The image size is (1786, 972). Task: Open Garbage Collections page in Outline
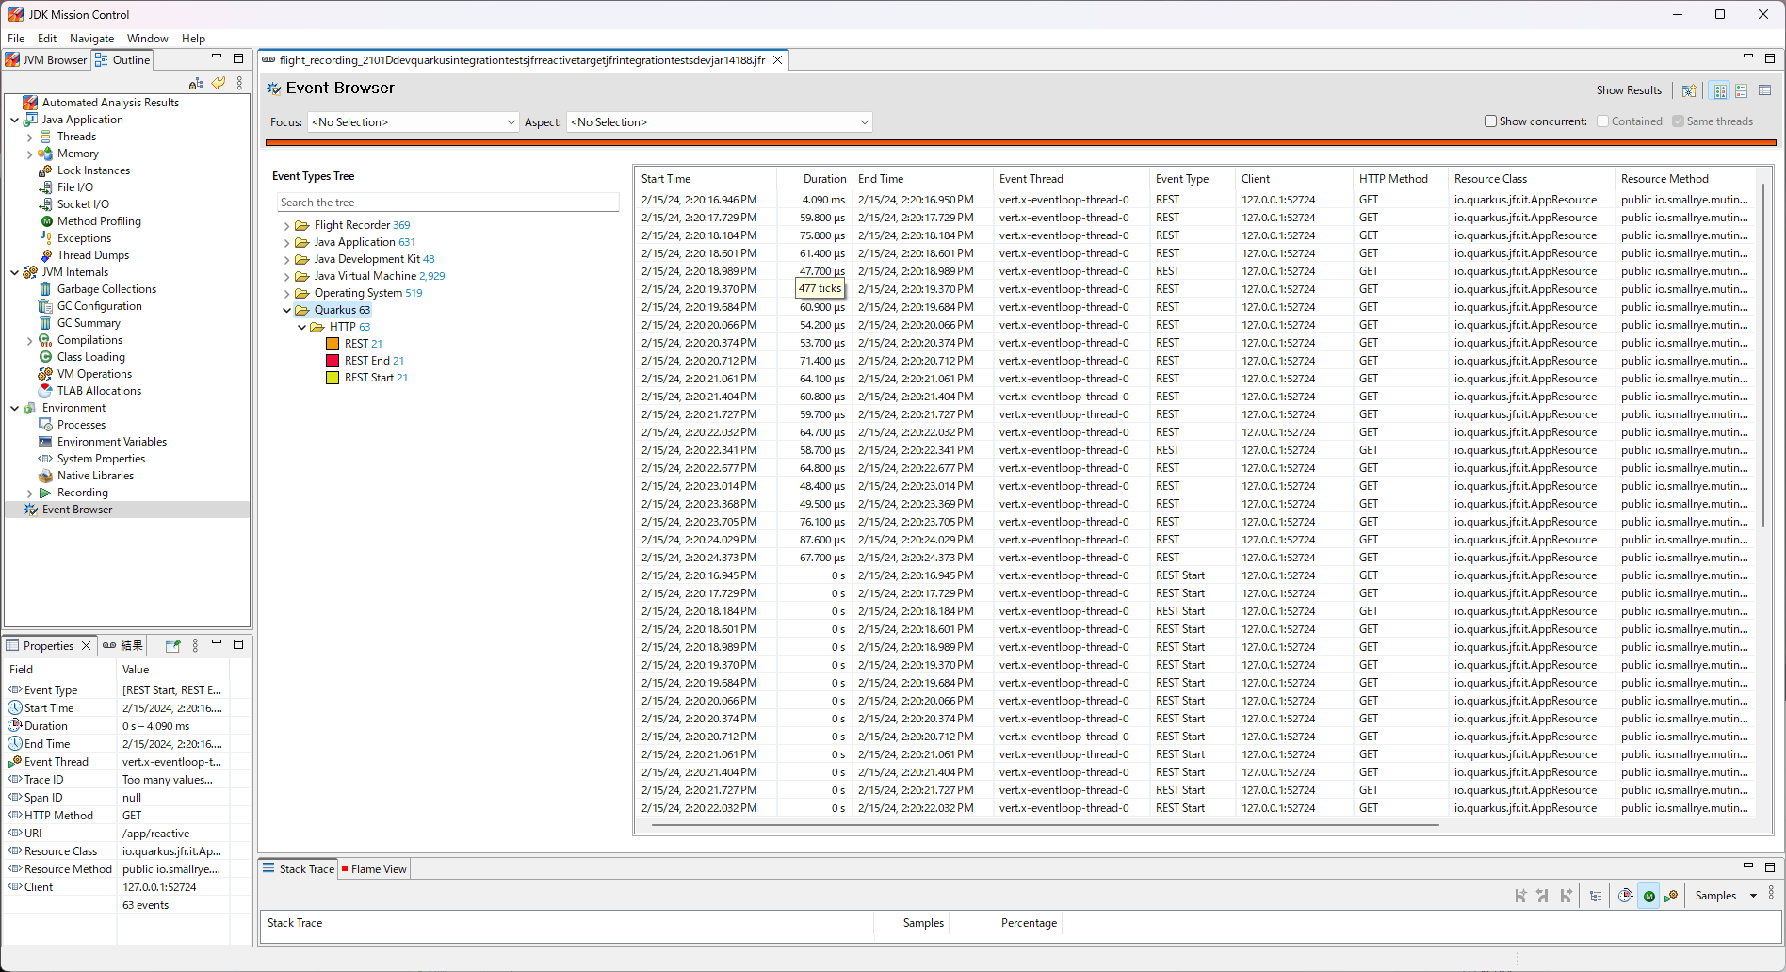coord(106,289)
